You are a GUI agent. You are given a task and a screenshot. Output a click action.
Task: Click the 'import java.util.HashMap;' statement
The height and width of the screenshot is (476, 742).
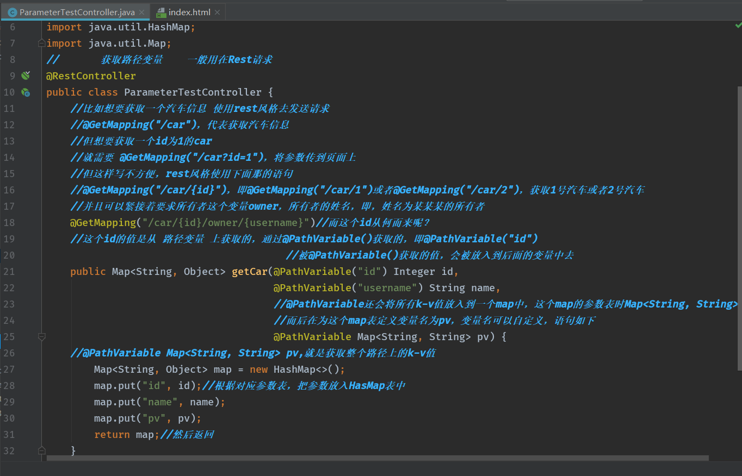click(x=121, y=27)
